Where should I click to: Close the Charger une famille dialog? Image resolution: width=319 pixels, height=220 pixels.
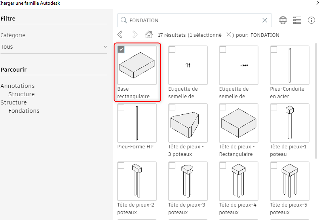click(x=317, y=3)
